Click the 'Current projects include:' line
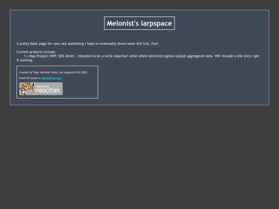This screenshot has height=209, width=279. click(36, 52)
